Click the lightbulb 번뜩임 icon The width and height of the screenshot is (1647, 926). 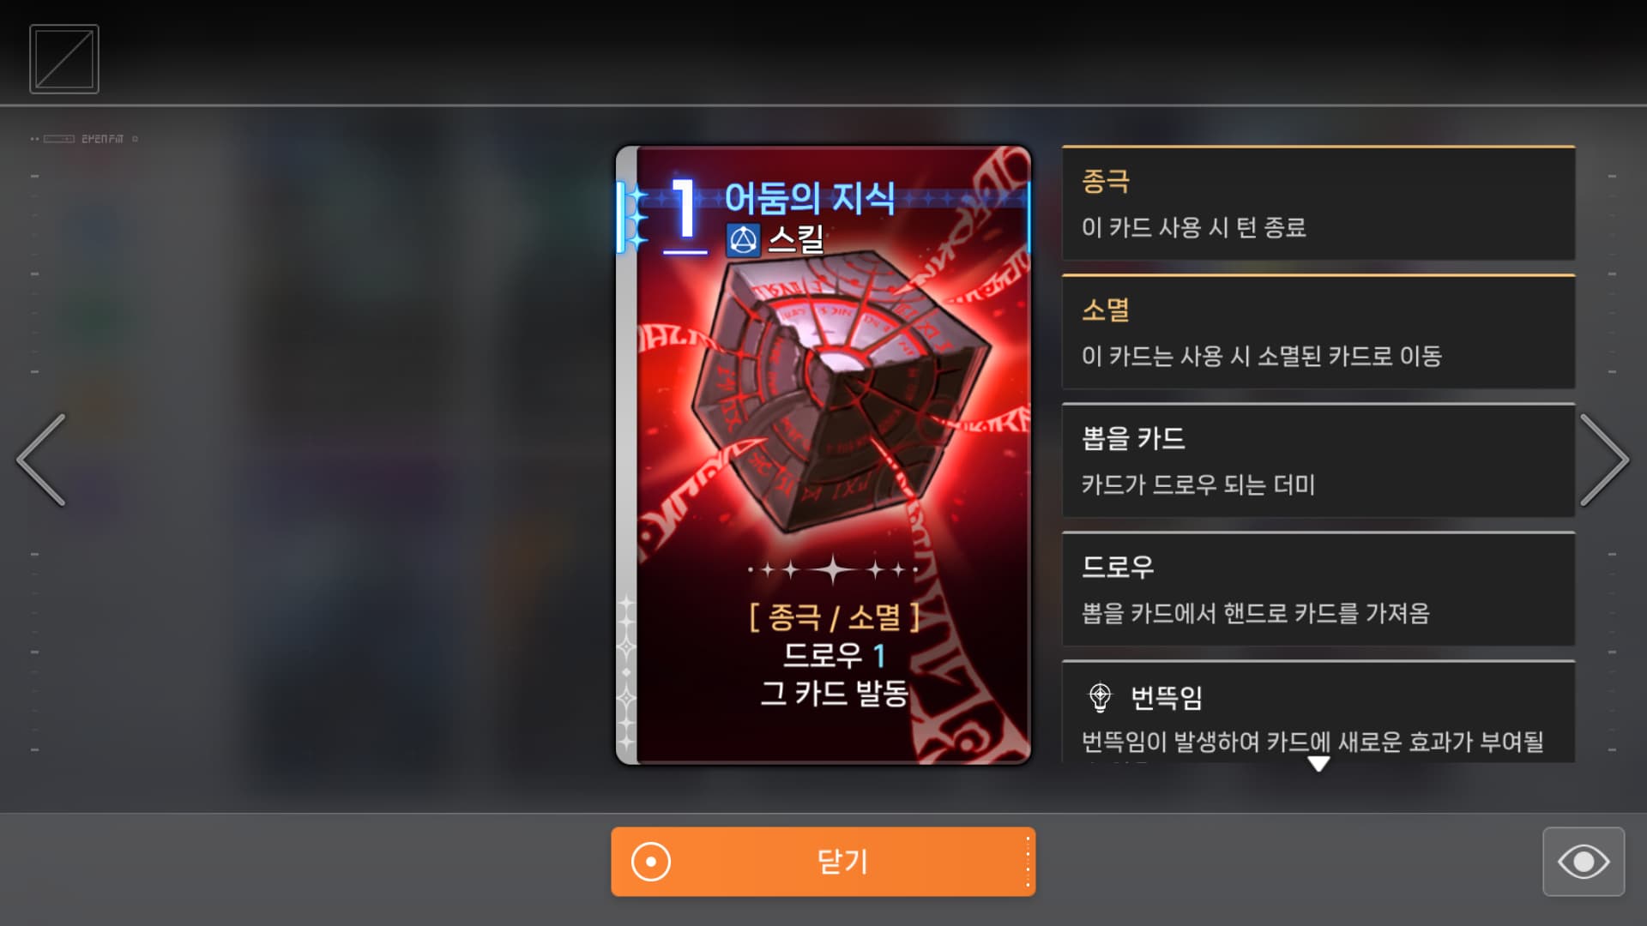coord(1100,697)
